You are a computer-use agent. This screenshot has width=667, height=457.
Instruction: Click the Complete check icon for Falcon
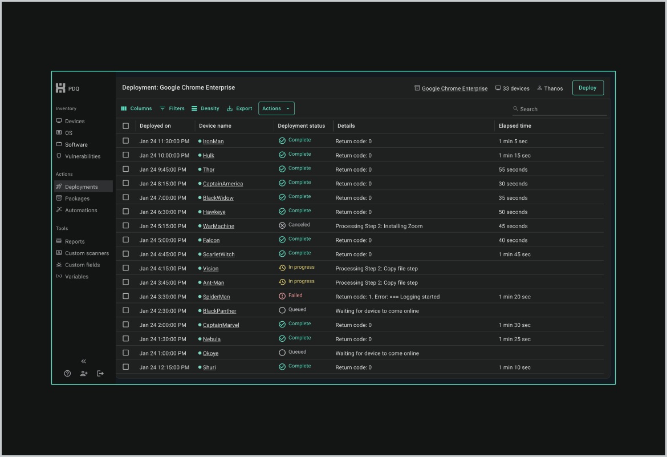(x=282, y=240)
